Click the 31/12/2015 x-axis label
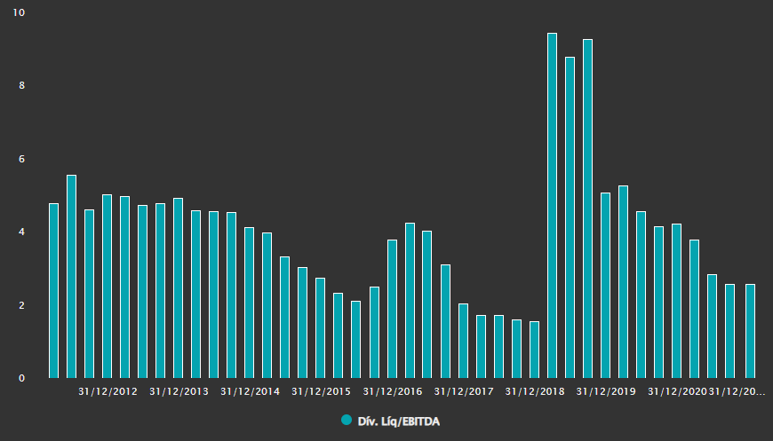 point(321,392)
